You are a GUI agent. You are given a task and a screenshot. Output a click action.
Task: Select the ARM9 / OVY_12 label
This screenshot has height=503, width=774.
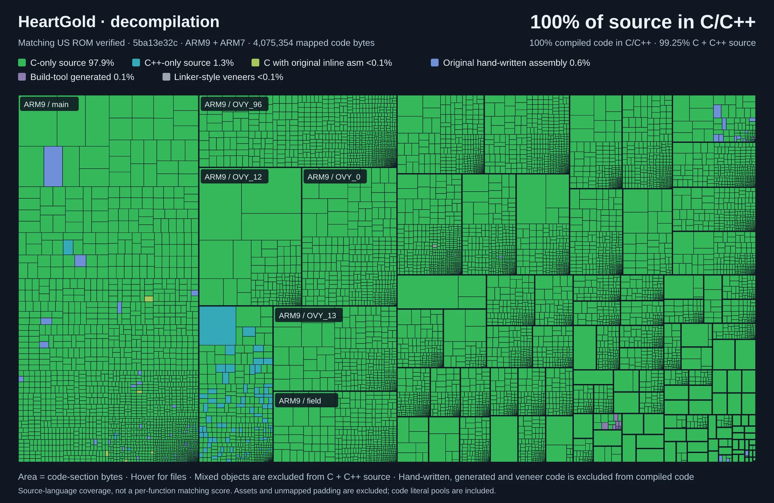click(x=234, y=177)
